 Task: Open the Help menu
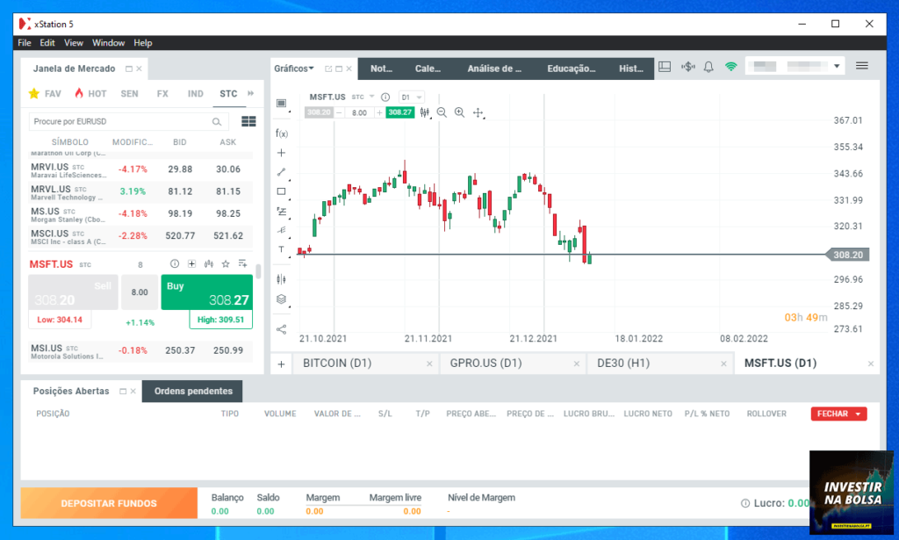coord(143,43)
